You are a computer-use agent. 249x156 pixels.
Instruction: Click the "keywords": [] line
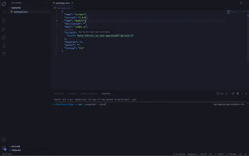click(x=74, y=42)
